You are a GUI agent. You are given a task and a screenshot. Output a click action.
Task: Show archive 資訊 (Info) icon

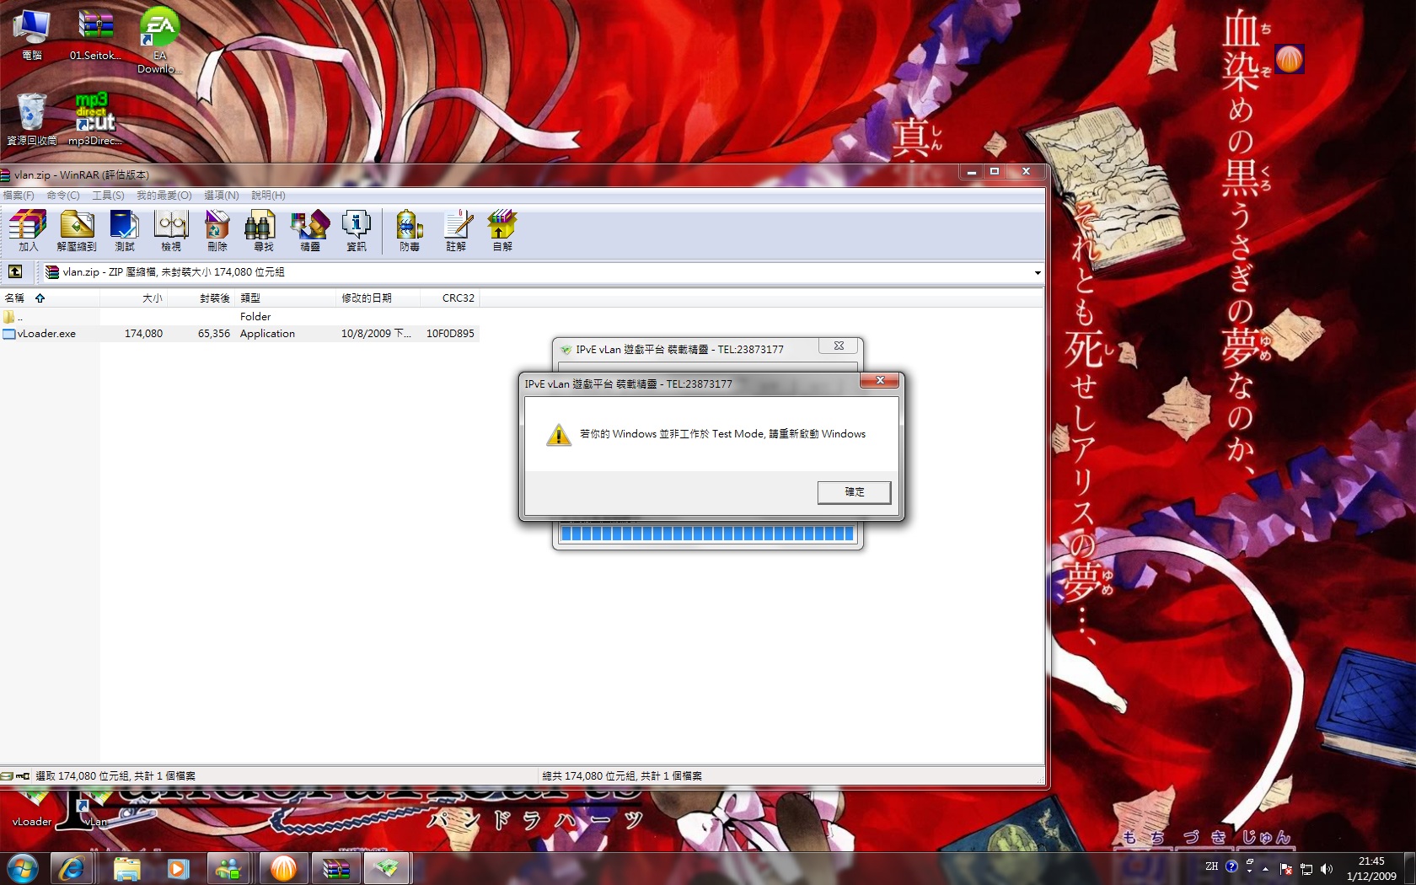(357, 230)
